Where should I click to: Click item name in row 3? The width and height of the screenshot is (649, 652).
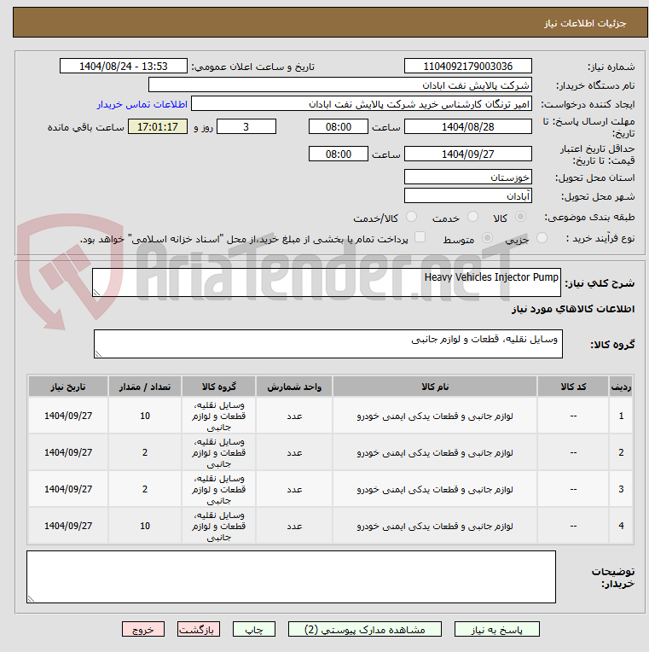pyautogui.click(x=435, y=489)
